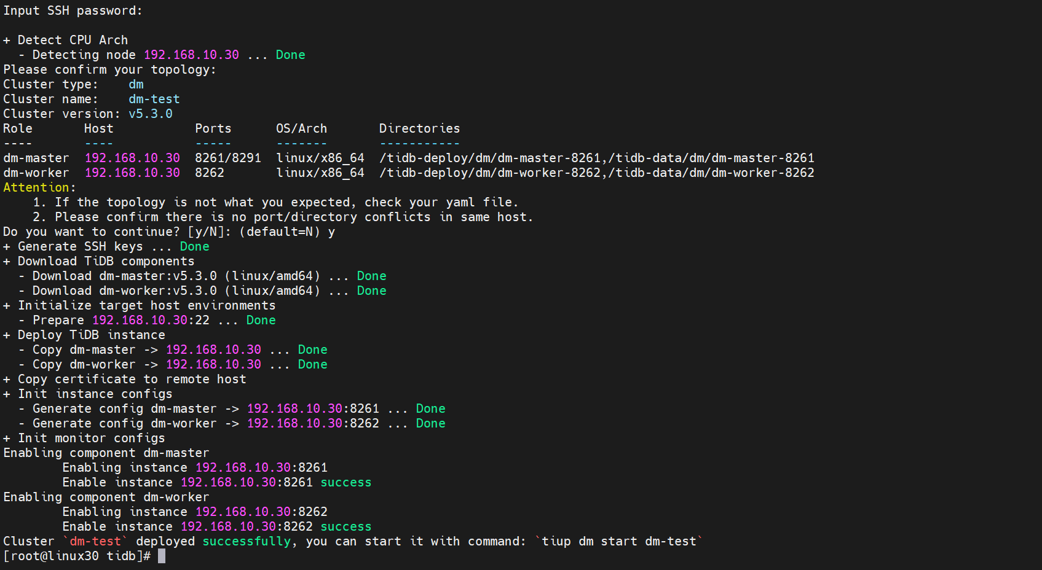This screenshot has width=1042, height=570.
Task: Click the 'Host' column header
Action: pos(99,128)
